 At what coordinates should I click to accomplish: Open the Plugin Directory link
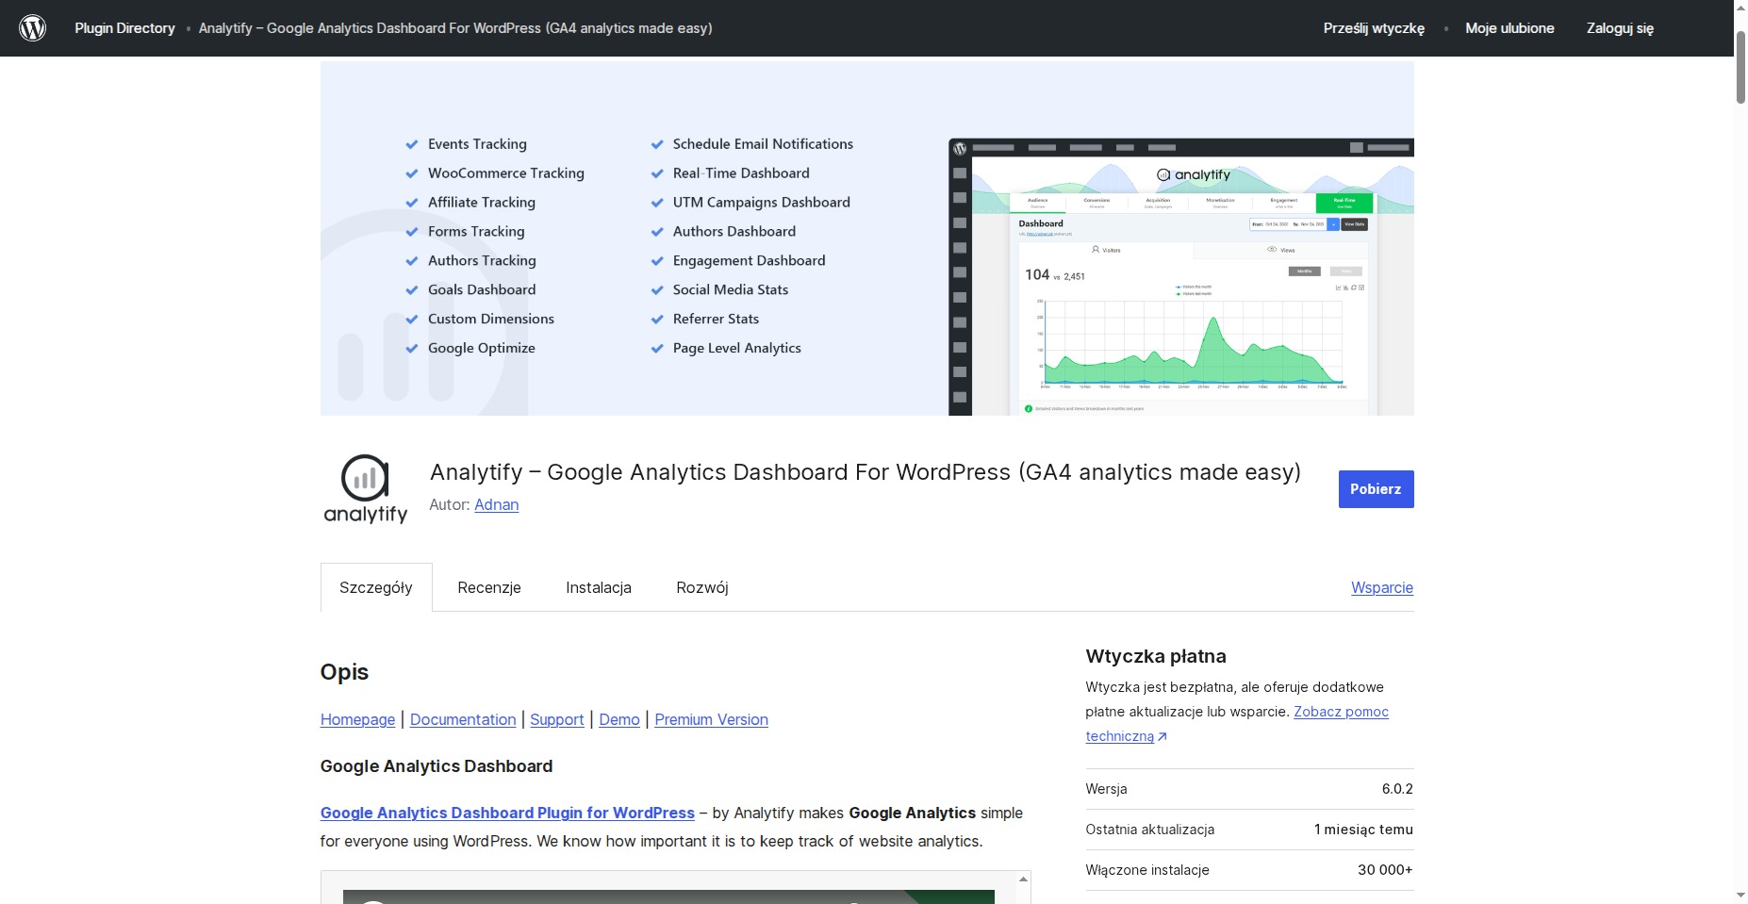tap(125, 28)
